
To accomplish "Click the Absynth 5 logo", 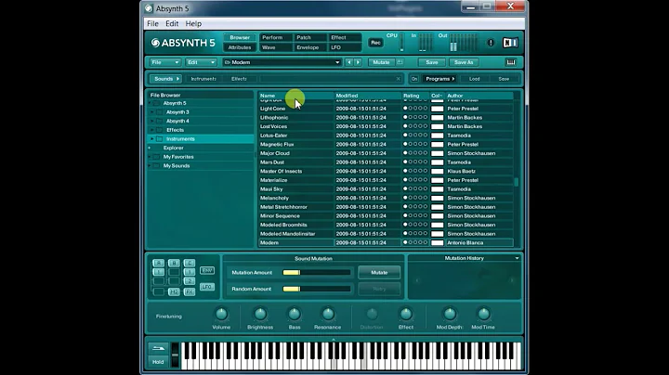I will [x=183, y=43].
